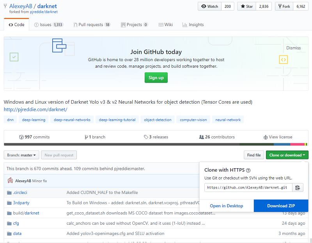Click the computer-vision topic tag
The height and width of the screenshot is (243, 312).
(x=193, y=120)
